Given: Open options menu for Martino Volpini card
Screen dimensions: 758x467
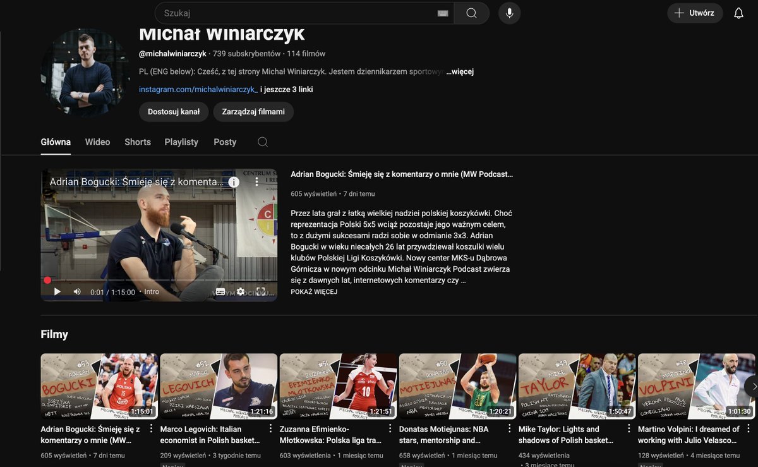Looking at the screenshot, I should click(x=748, y=428).
